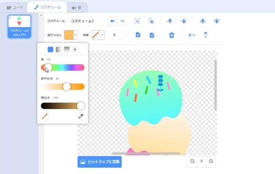Click the horizontal canvas scrollbar

[x=146, y=153]
